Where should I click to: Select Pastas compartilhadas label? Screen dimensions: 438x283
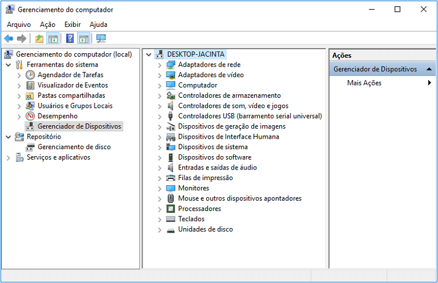[71, 96]
